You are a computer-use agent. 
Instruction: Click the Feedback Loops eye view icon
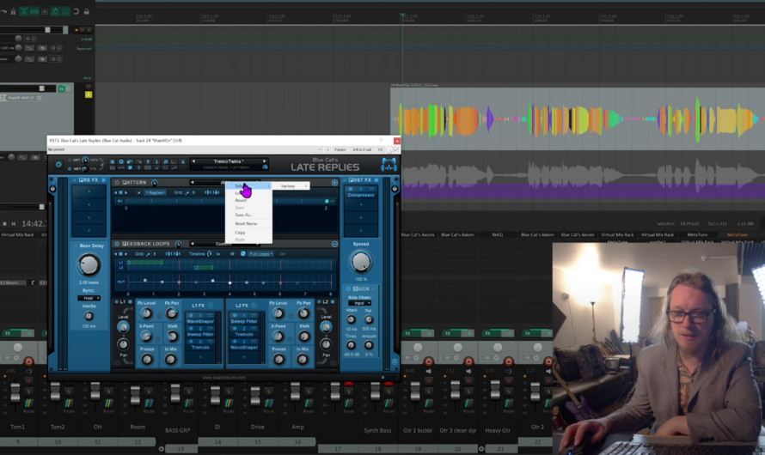(232, 254)
